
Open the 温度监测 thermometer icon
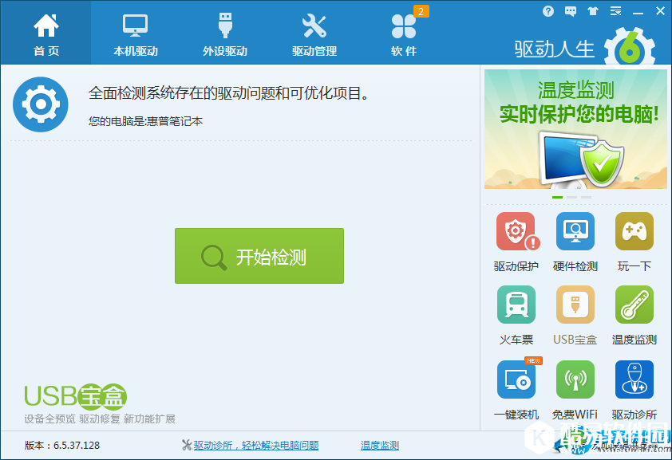pos(634,305)
